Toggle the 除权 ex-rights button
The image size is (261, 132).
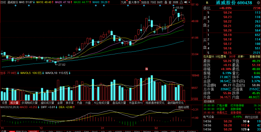click(x=160, y=2)
